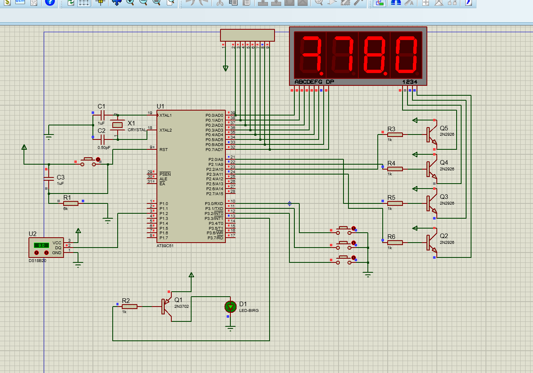Screen dimensions: 533x373
Task: Click the '8k' value under R1
Action: pyautogui.click(x=65, y=208)
